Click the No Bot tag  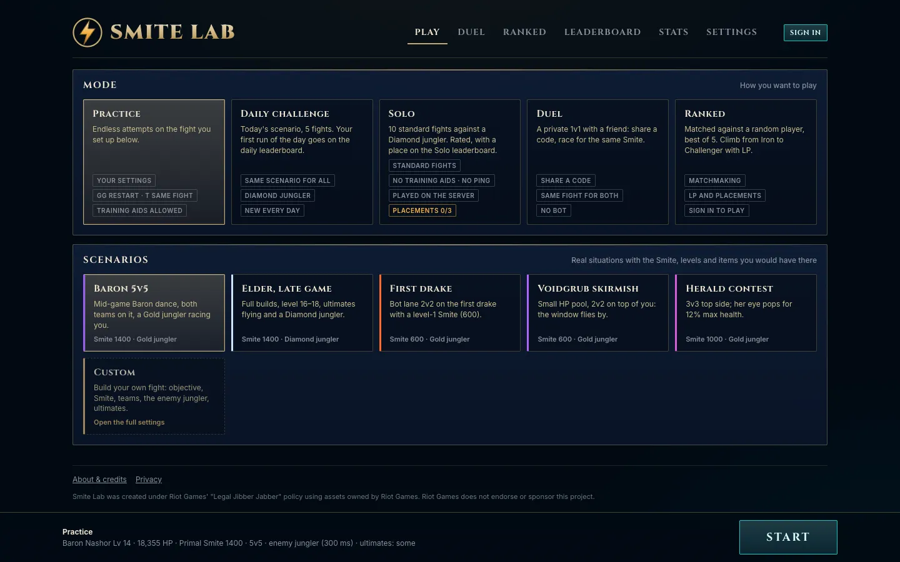pos(554,210)
